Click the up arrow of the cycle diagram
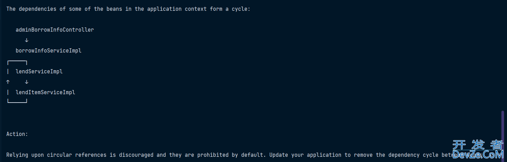The width and height of the screenshot is (507, 162). (8, 82)
